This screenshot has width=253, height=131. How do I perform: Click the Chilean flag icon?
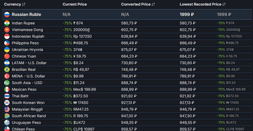(x=7, y=129)
